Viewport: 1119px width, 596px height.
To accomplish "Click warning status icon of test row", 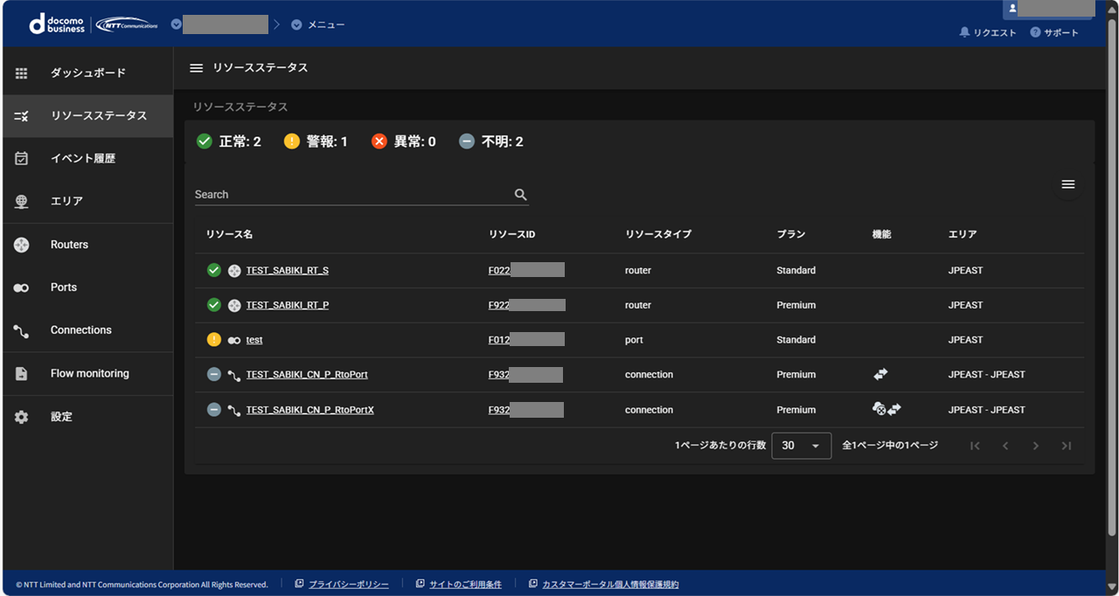I will tap(214, 340).
